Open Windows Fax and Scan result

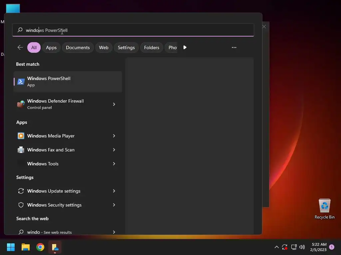click(68, 150)
